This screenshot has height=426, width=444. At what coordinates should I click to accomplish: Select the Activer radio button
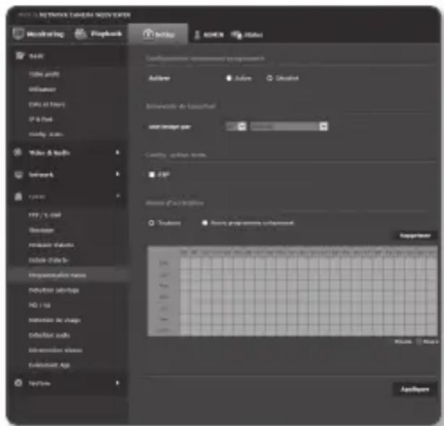pos(229,77)
